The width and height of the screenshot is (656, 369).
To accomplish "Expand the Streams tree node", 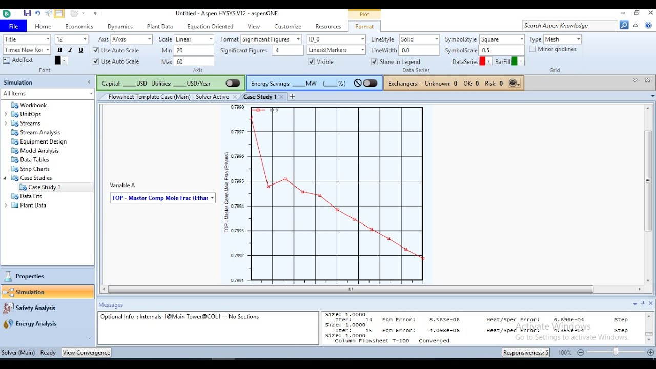I will (6, 124).
